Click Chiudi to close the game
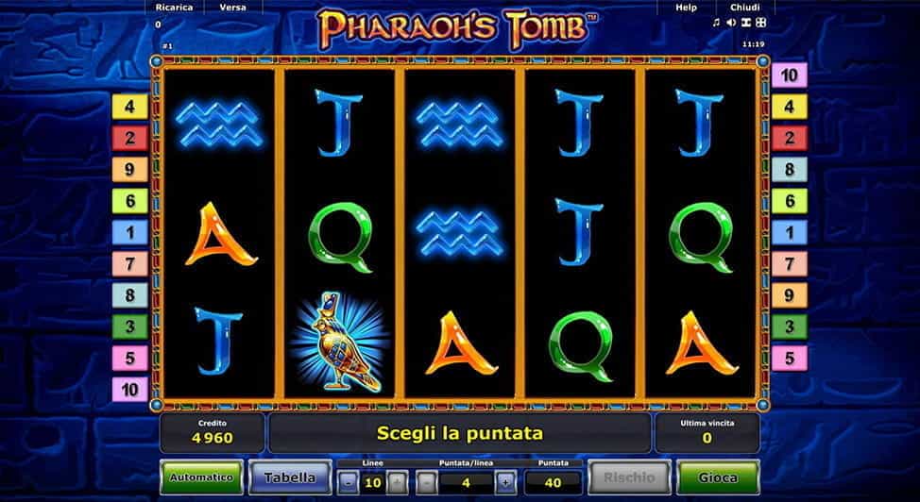Image resolution: width=920 pixels, height=502 pixels. tap(745, 8)
